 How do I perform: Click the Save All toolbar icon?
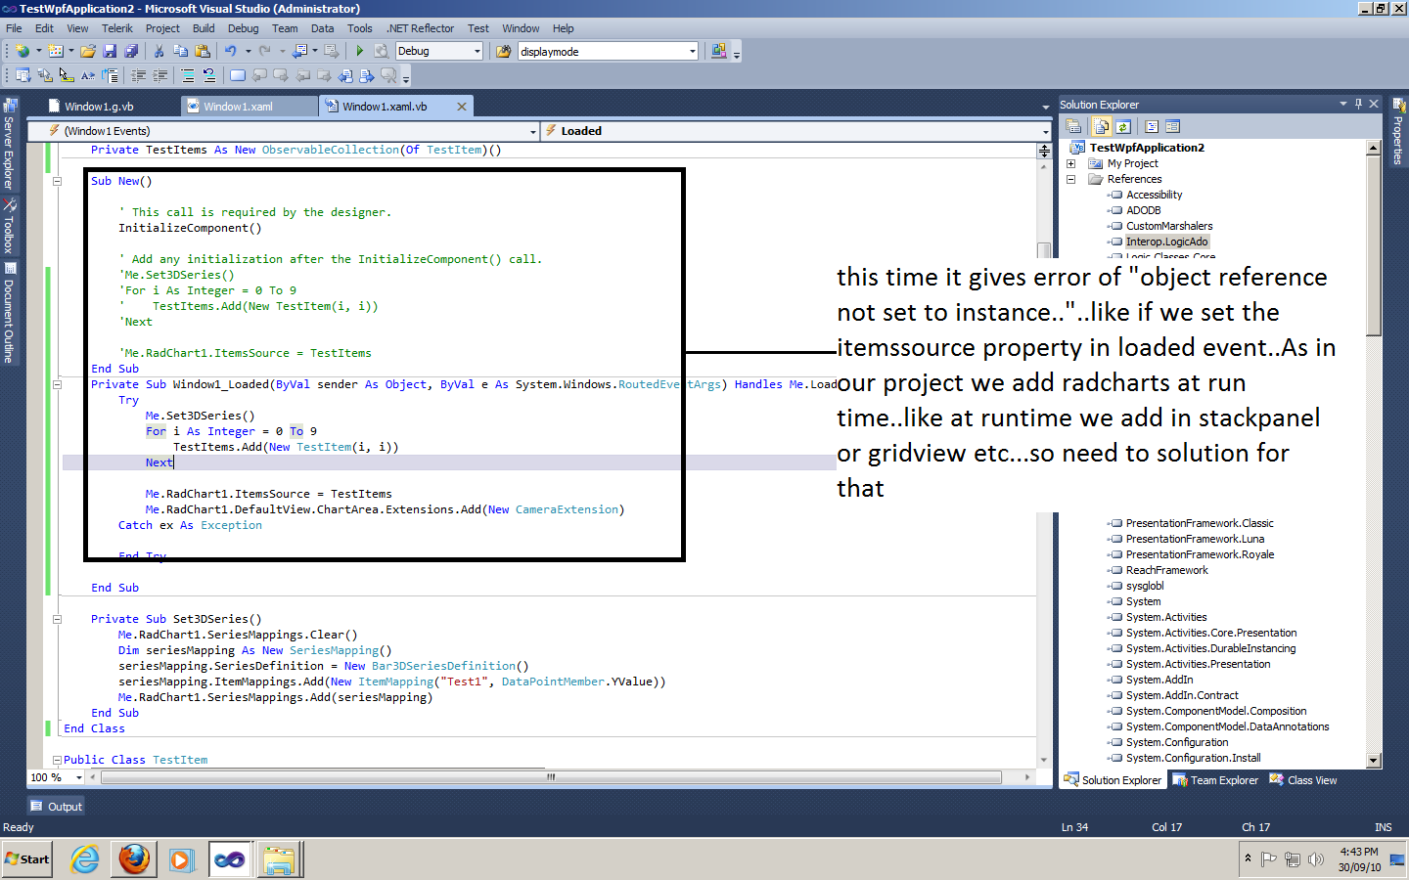click(131, 51)
